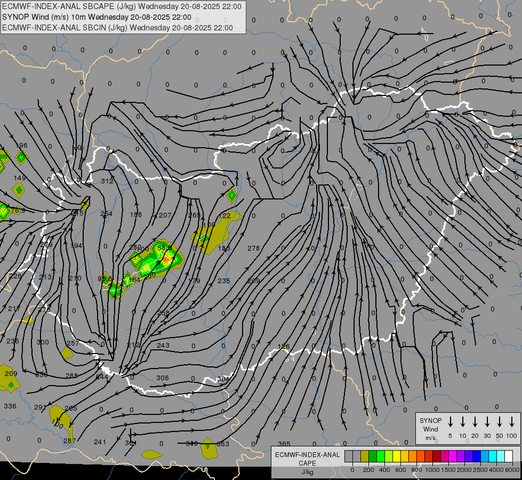Click the wind arrow above the 100 label
Viewport: 522px width, 480px height.
click(512, 422)
